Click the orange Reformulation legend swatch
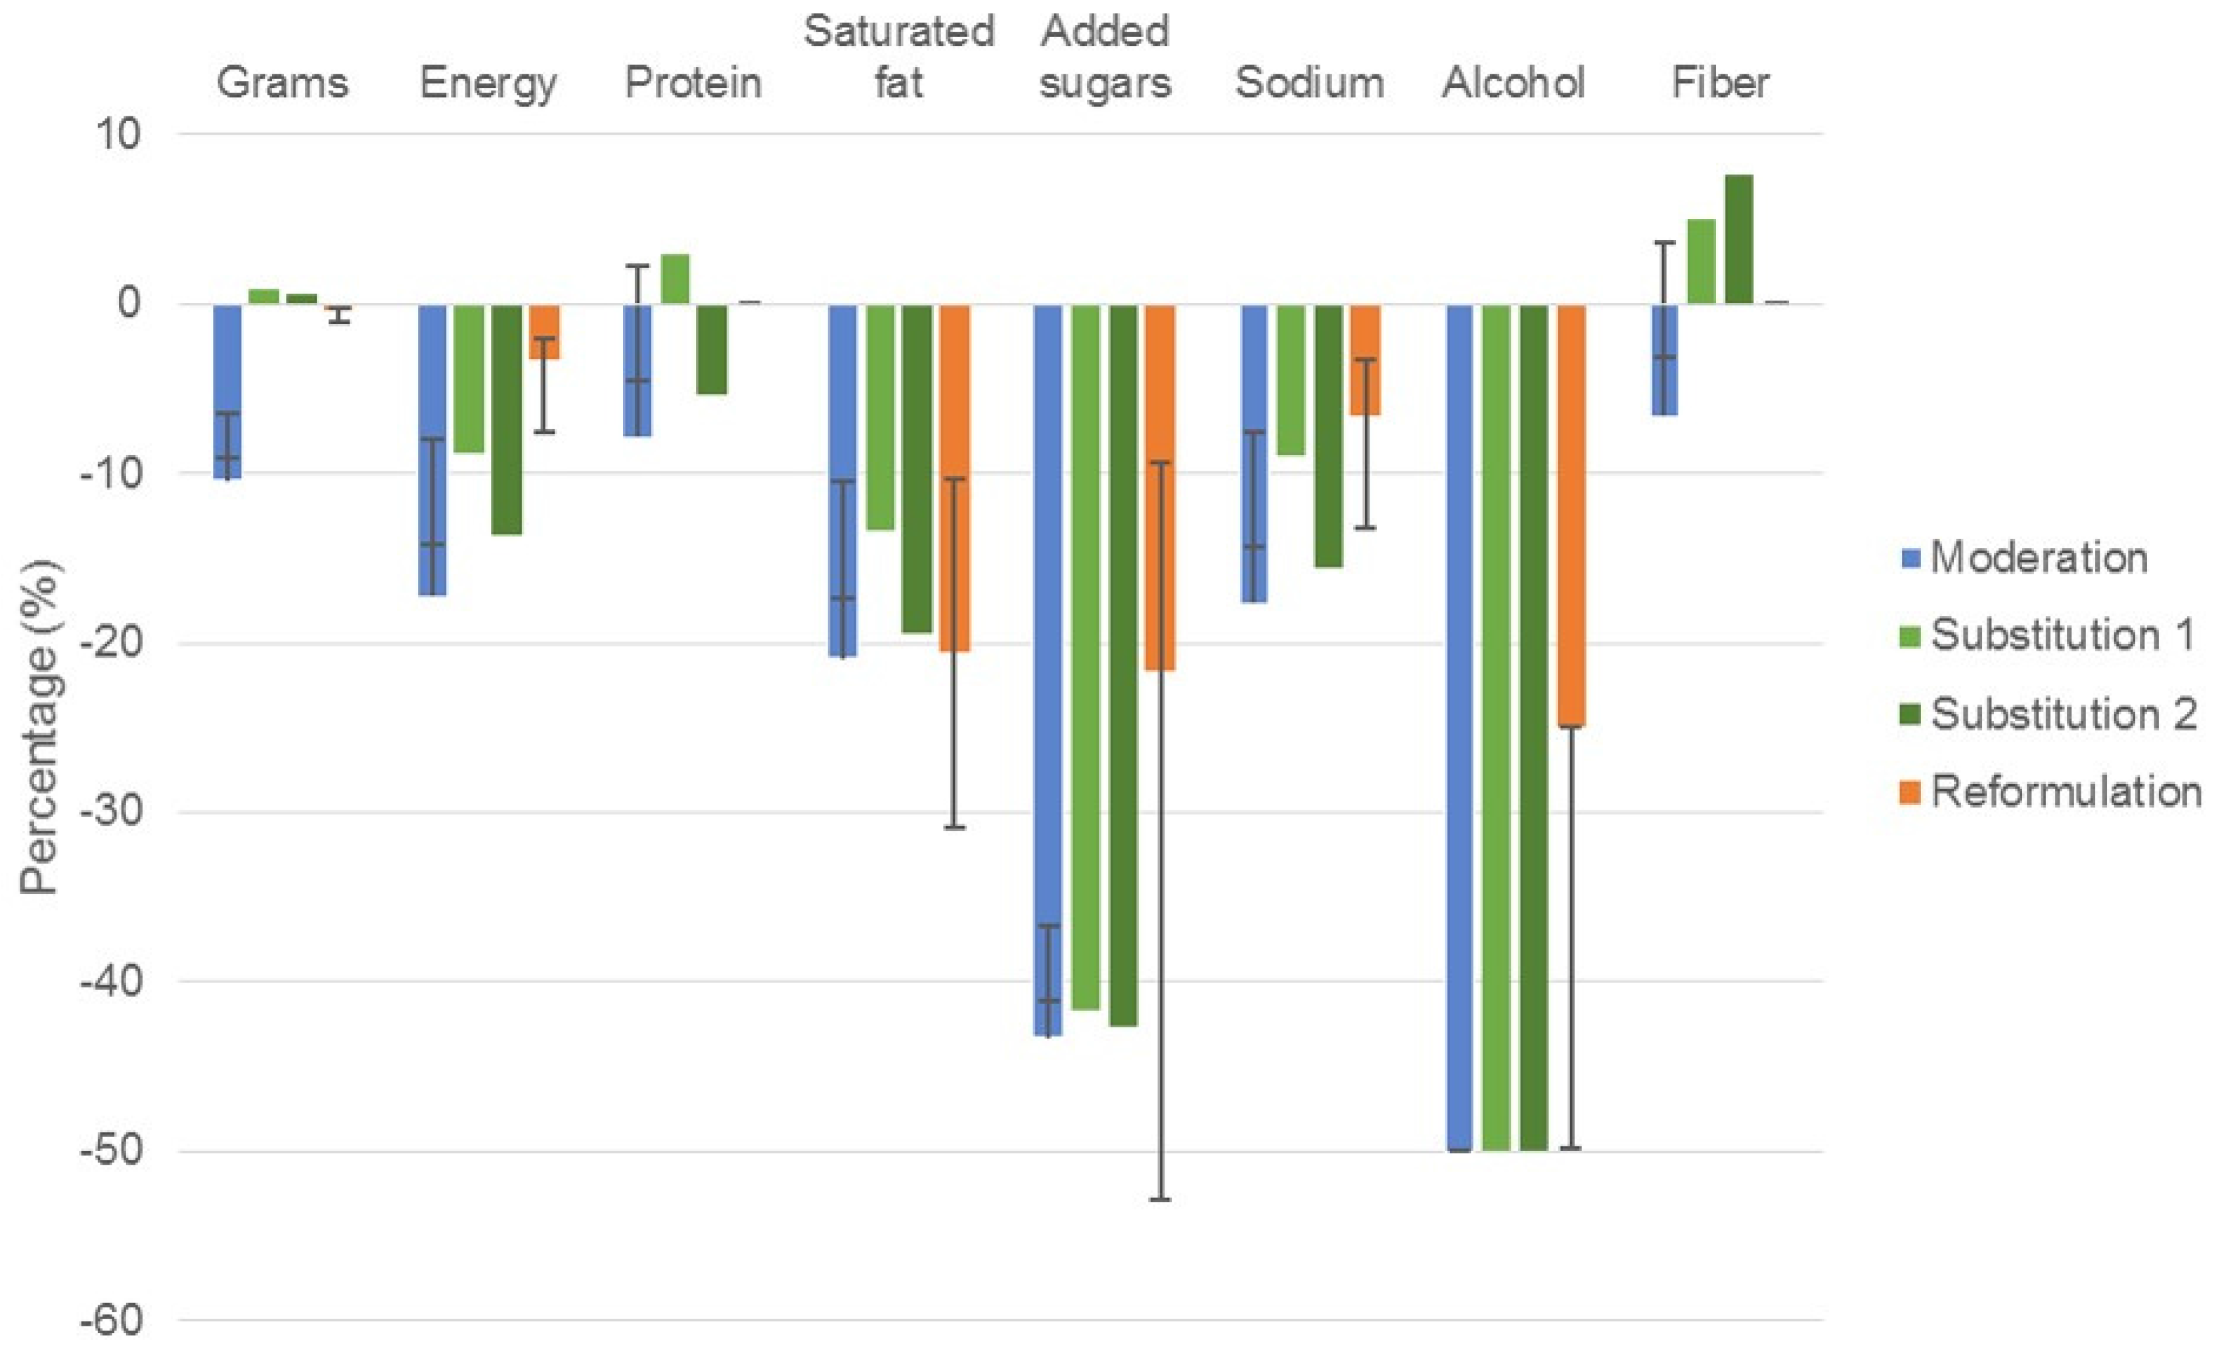The height and width of the screenshot is (1356, 2220). [1910, 792]
